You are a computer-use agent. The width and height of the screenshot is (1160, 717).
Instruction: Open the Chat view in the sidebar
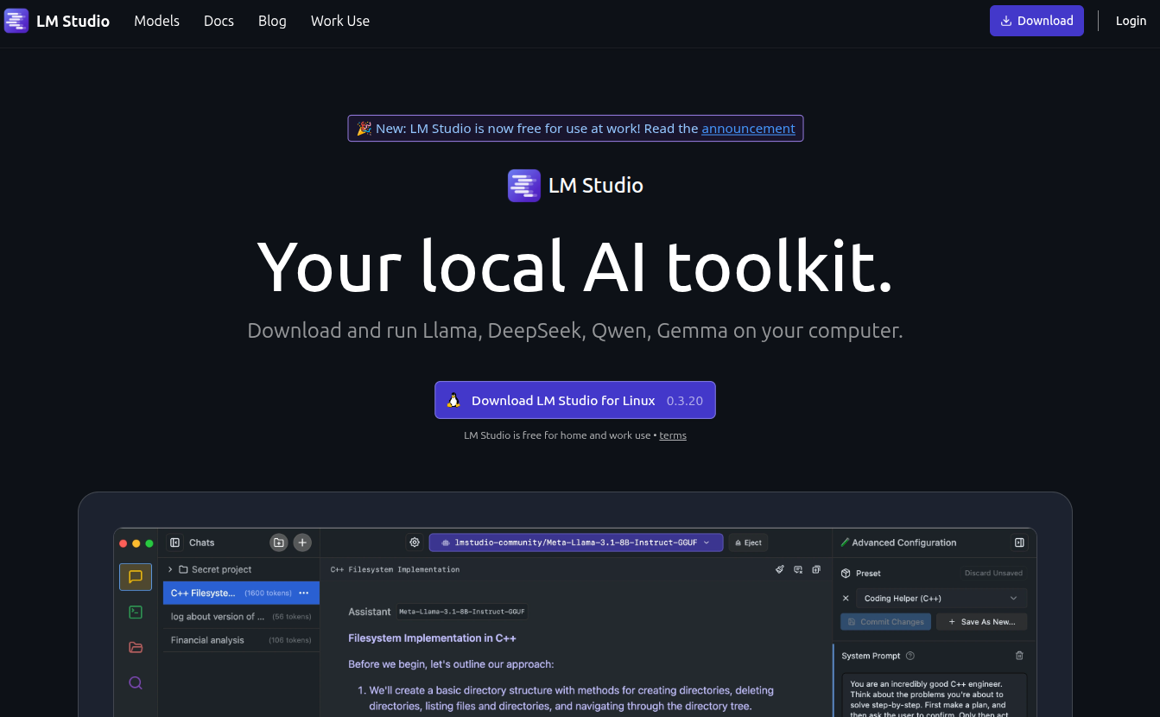tap(136, 577)
